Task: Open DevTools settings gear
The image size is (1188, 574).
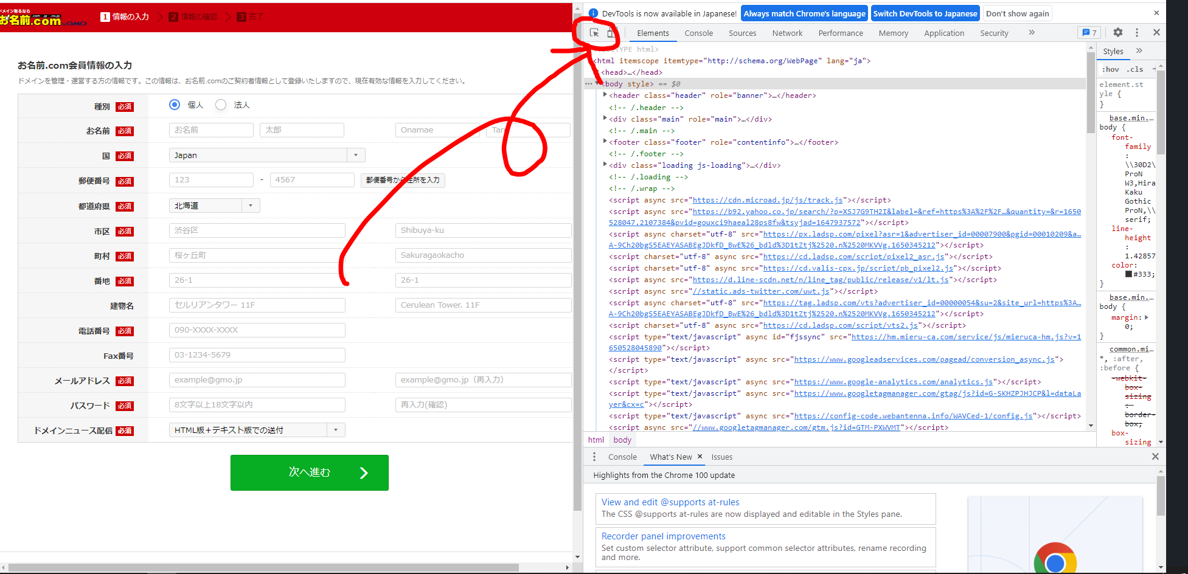Action: point(1118,33)
